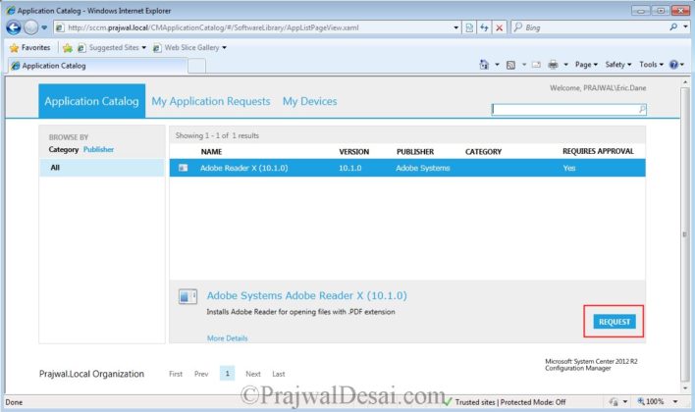Switch to My Application Requests tab
The image size is (695, 412).
pos(211,101)
